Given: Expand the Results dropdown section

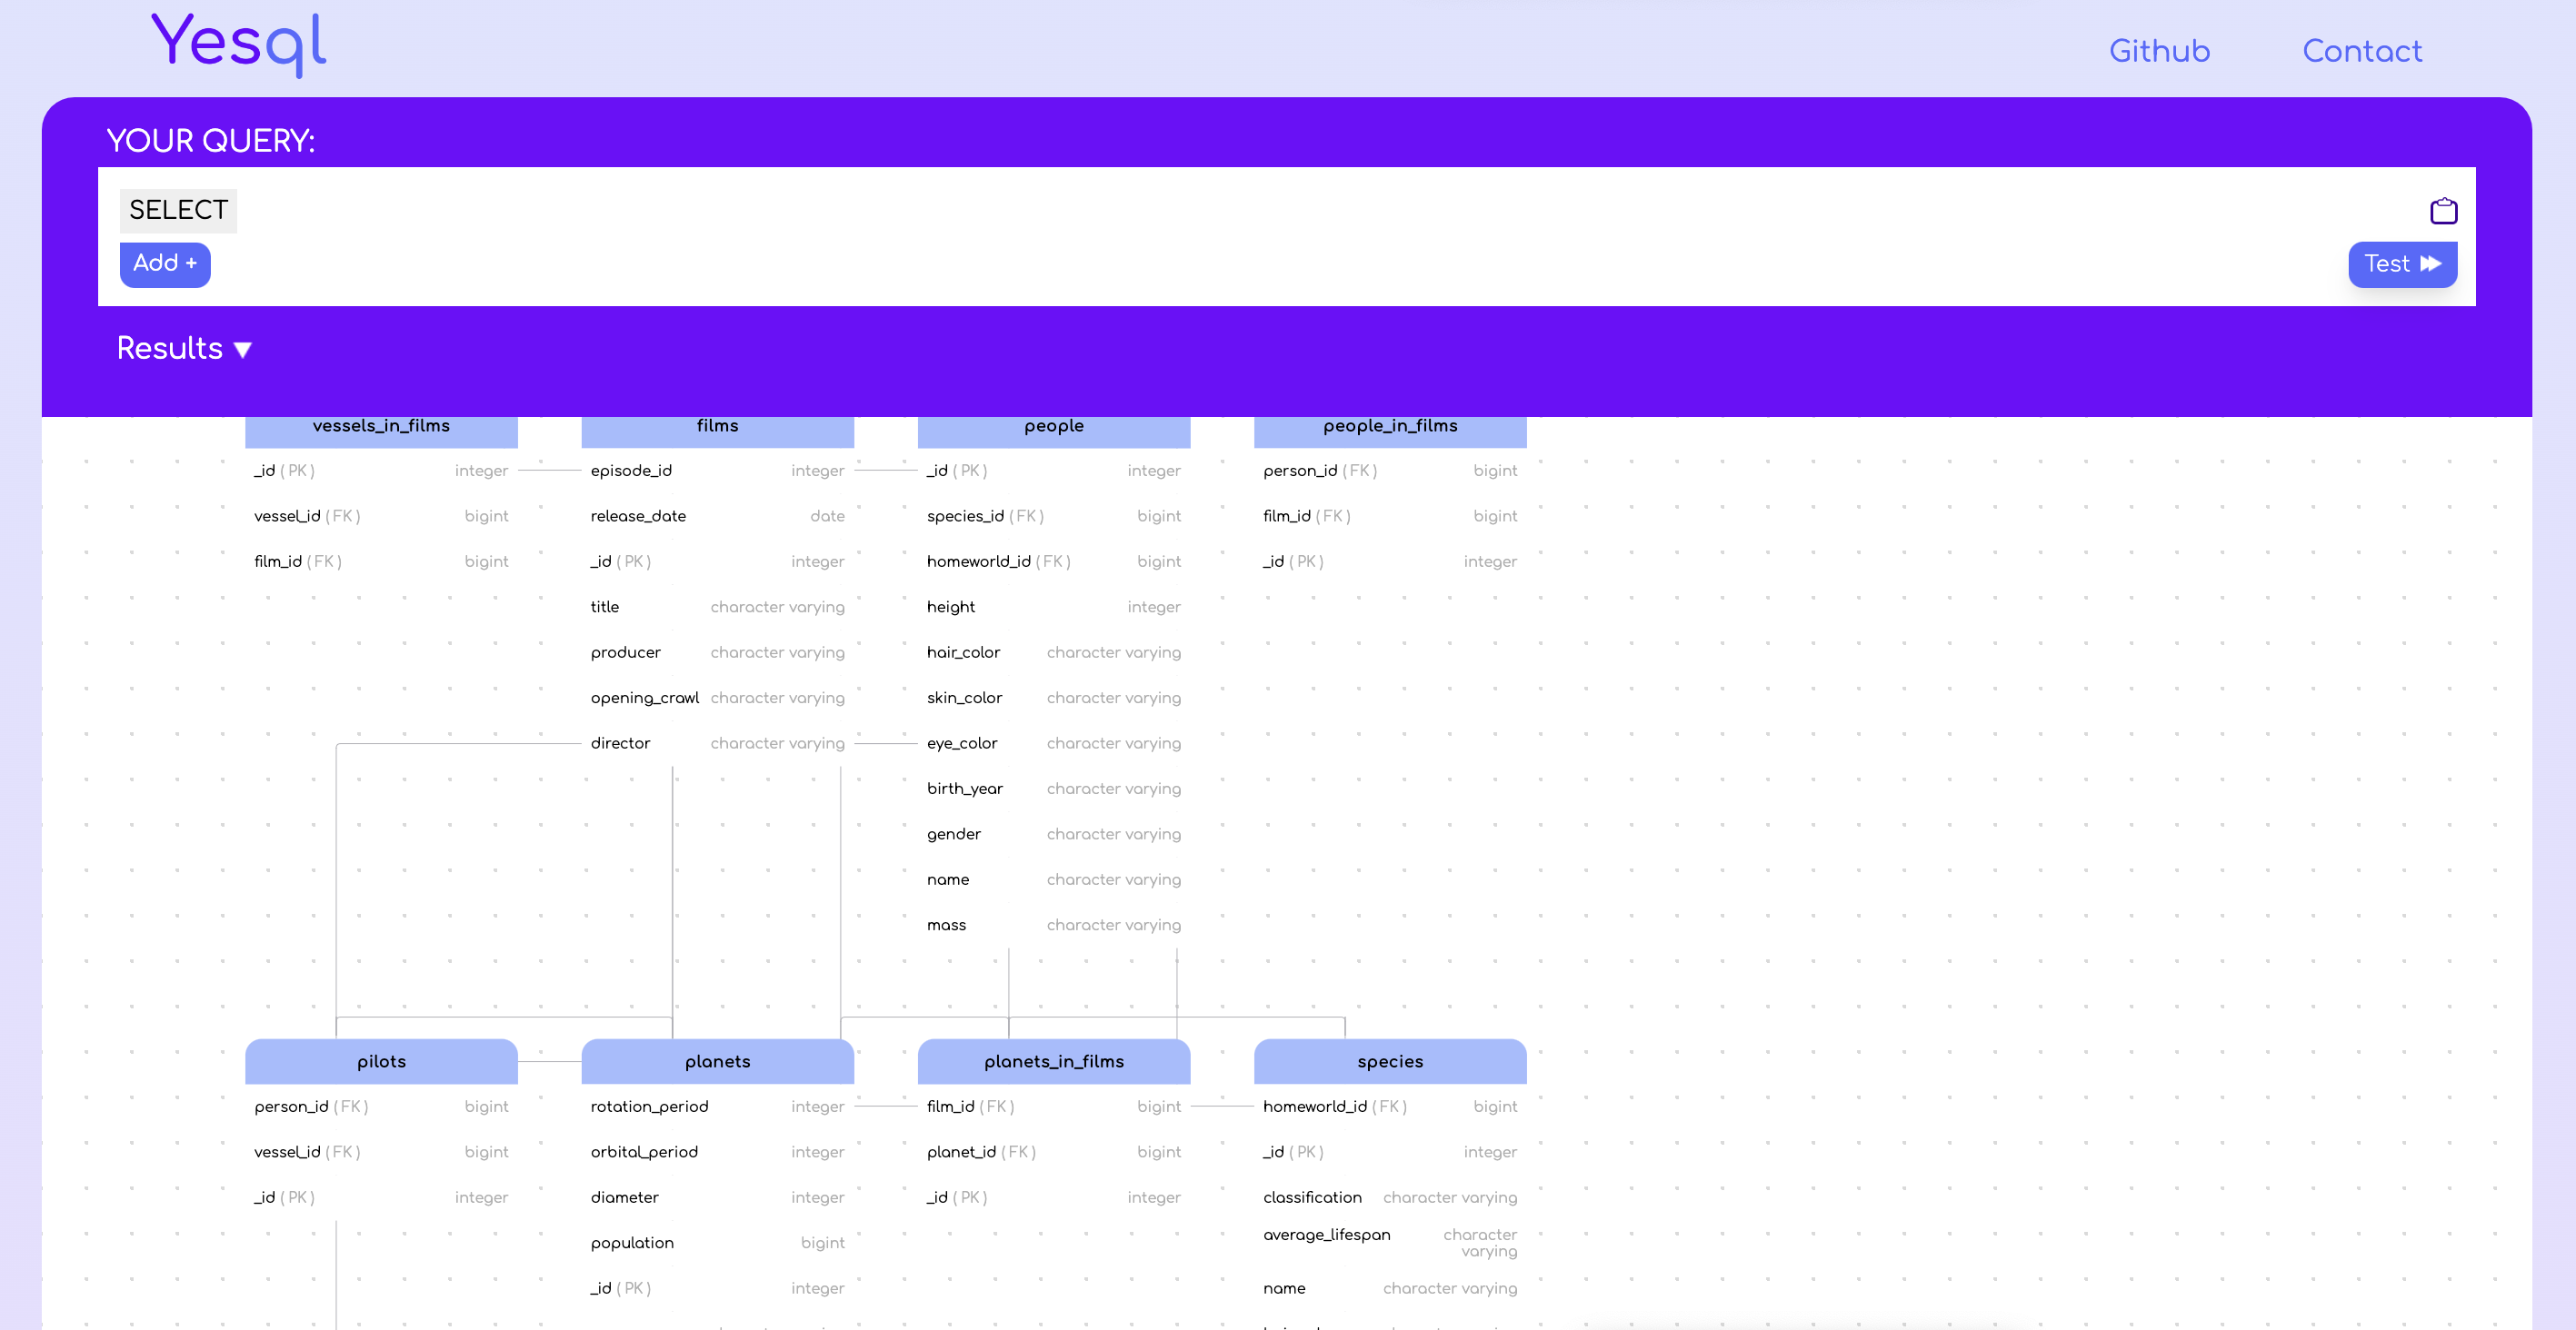Looking at the screenshot, I should (184, 350).
